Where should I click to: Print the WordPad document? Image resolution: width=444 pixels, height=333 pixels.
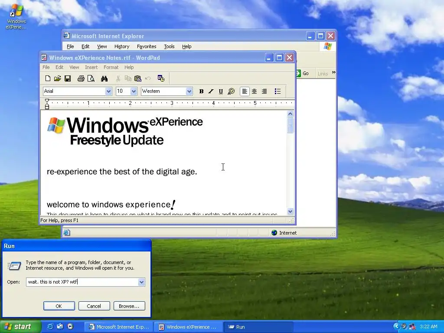(81, 78)
